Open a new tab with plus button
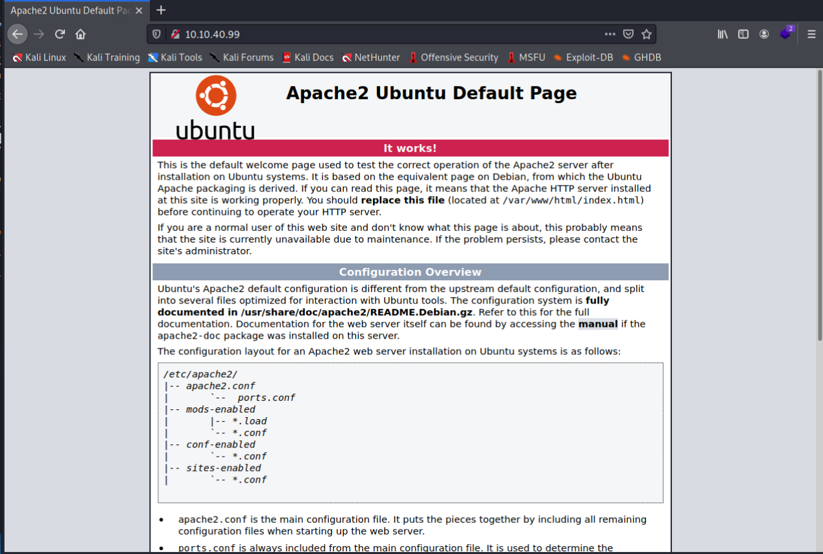Image resolution: width=823 pixels, height=554 pixels. (161, 10)
